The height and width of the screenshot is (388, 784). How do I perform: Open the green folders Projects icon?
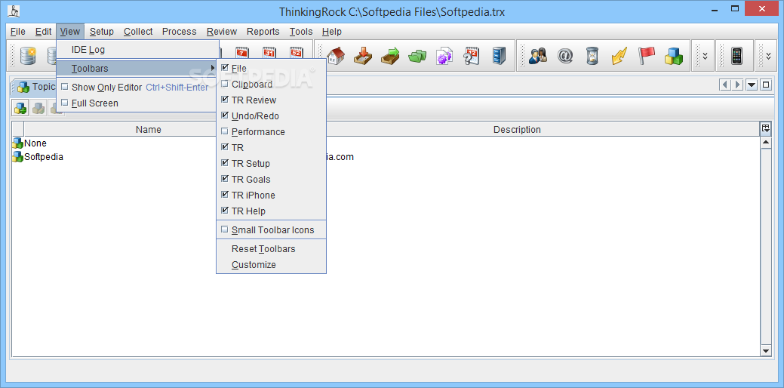coord(417,56)
